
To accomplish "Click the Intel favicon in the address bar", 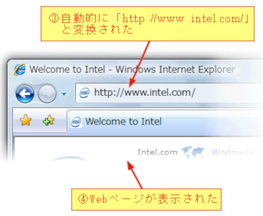I will point(84,93).
